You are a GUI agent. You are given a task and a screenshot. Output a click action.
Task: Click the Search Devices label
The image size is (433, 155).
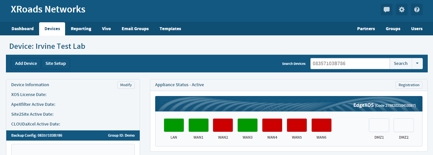(294, 64)
